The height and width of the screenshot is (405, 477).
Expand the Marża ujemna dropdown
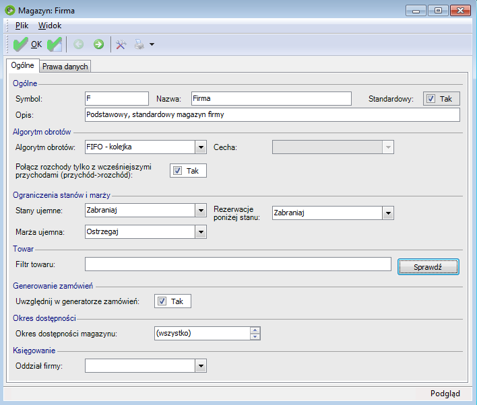[x=201, y=232]
